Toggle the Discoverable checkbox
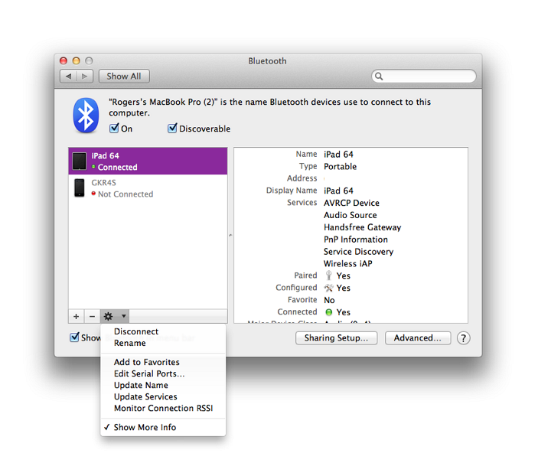551x463 pixels. click(x=172, y=129)
